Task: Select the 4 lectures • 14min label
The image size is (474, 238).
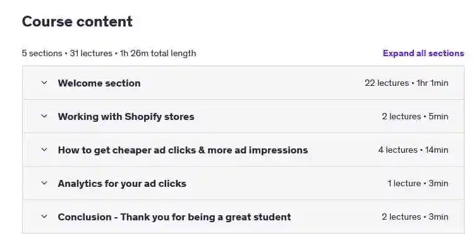Action: [x=413, y=150]
